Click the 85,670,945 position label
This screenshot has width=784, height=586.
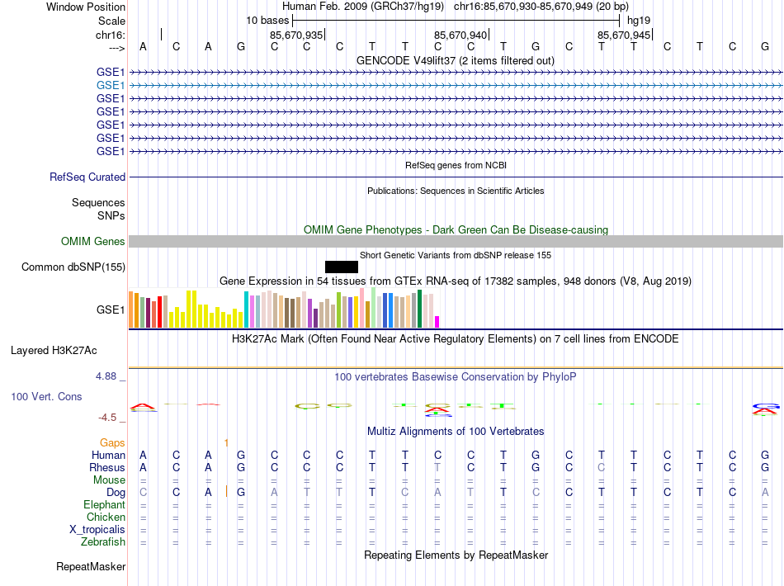(x=624, y=35)
